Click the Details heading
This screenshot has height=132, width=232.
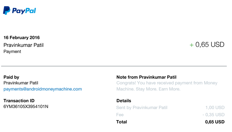tap(124, 101)
